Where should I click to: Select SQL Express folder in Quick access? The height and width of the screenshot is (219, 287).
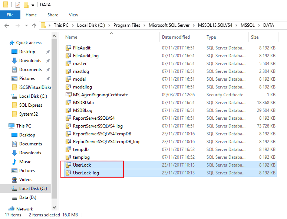point(31,105)
